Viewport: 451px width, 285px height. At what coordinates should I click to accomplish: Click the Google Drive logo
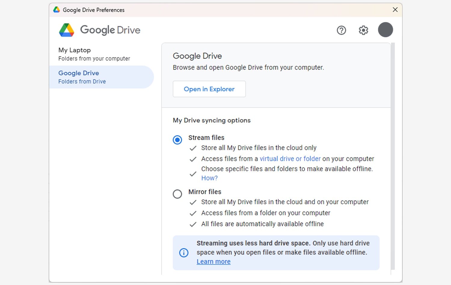pyautogui.click(x=99, y=30)
